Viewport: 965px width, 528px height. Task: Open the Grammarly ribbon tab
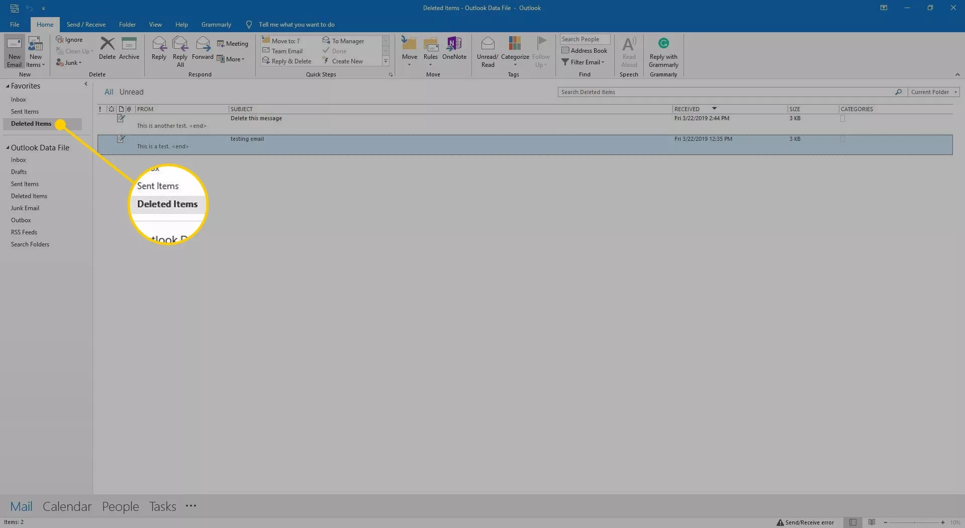pyautogui.click(x=216, y=24)
